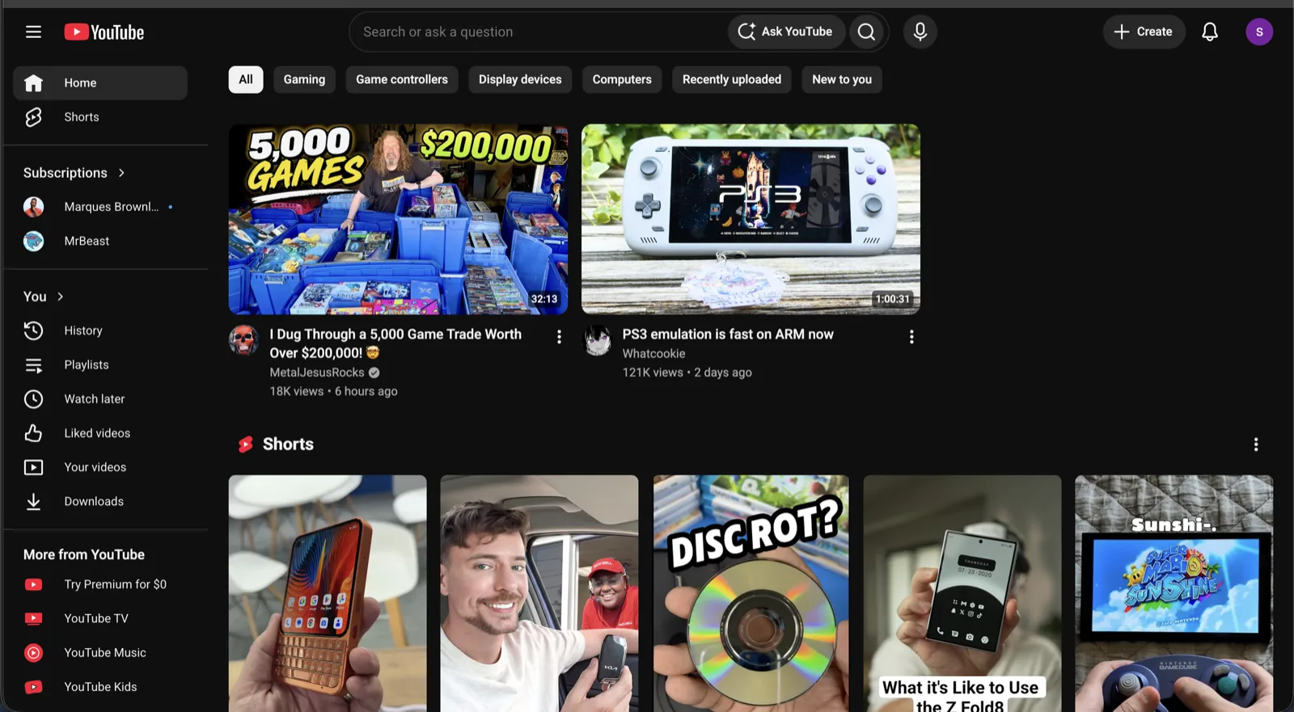Image resolution: width=1294 pixels, height=712 pixels.
Task: Open YouTube Music in sidebar
Action: pyautogui.click(x=100, y=653)
